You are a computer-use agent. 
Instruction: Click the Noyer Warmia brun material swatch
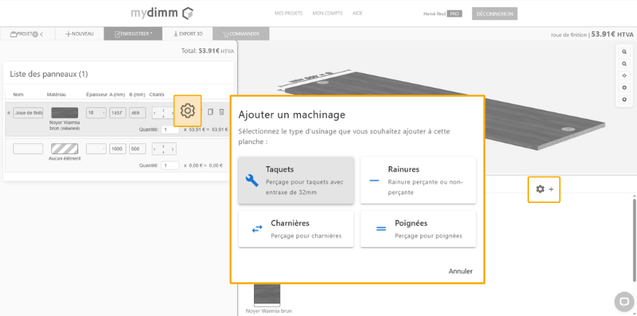point(64,112)
